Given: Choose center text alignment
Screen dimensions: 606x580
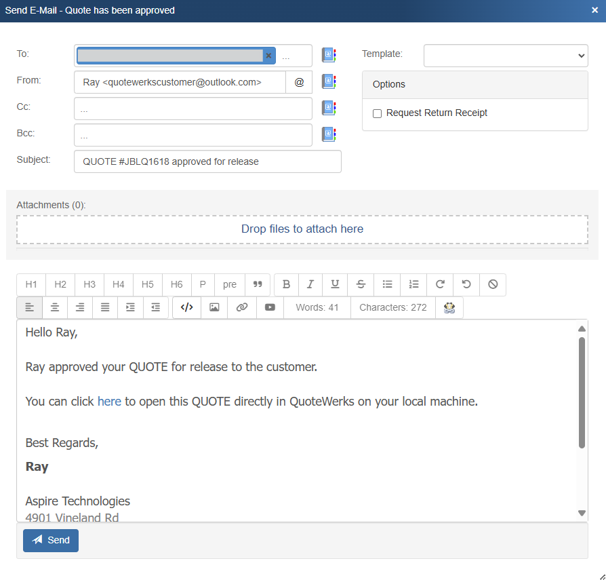Looking at the screenshot, I should [55, 307].
